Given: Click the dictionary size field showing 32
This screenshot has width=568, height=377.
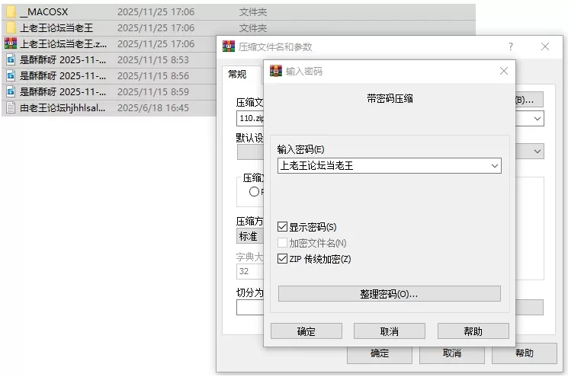Looking at the screenshot, I should pos(250,271).
